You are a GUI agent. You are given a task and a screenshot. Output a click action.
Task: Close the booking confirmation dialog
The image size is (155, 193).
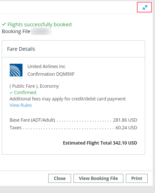pyautogui.click(x=59, y=178)
